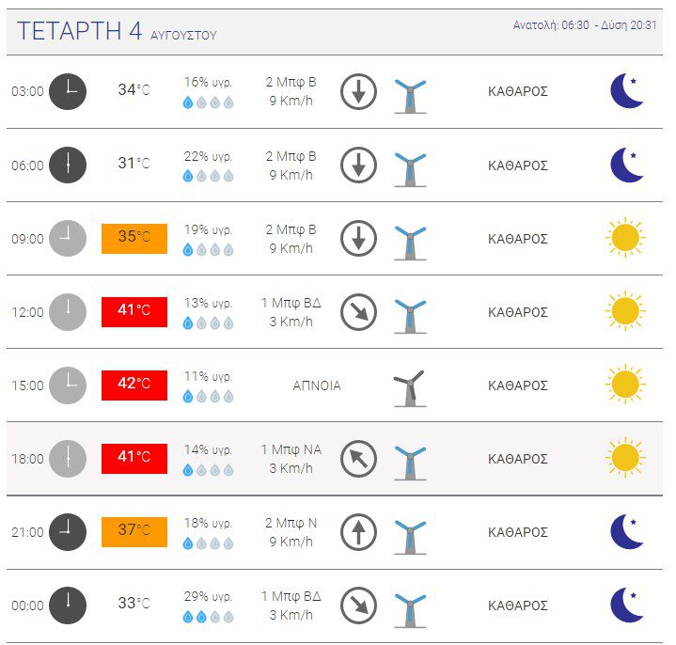The width and height of the screenshot is (676, 645).
Task: Click the blue windmill icon at 03:00
Action: click(x=410, y=96)
